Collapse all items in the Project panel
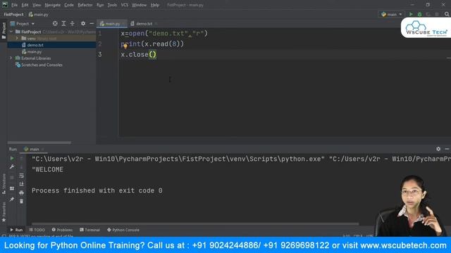 click(72, 23)
